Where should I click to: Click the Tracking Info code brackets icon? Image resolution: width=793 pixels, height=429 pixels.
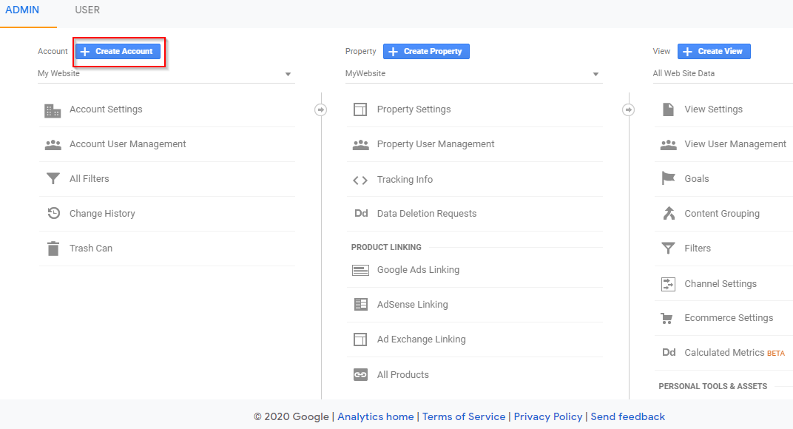[x=360, y=180]
